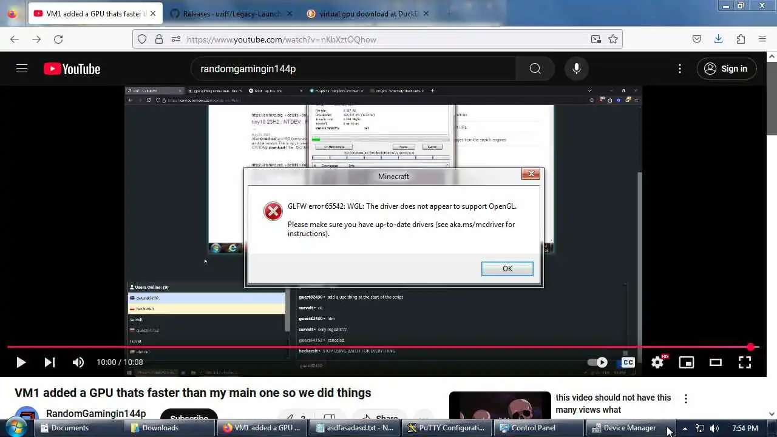Click the network icon in system tray

click(699, 428)
